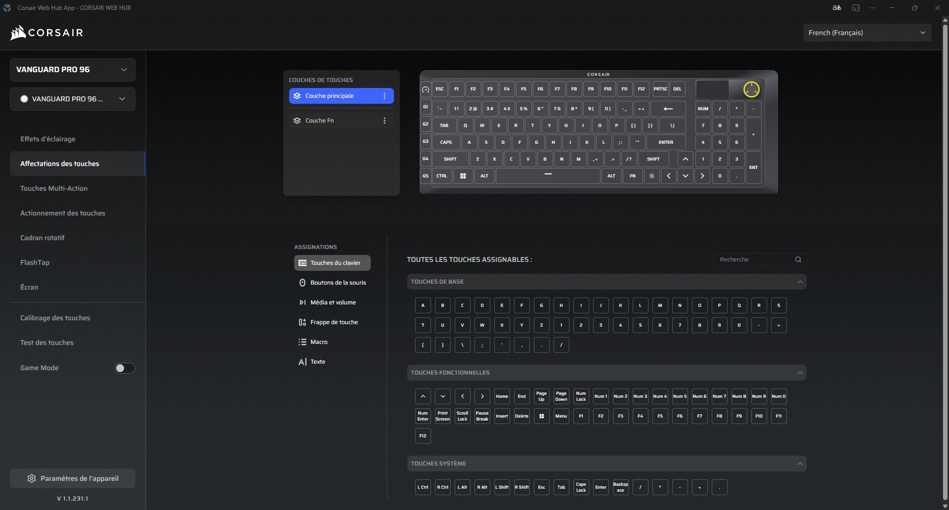Go to Cadran rotatif section
Viewport: 949px width, 510px height.
(x=43, y=238)
